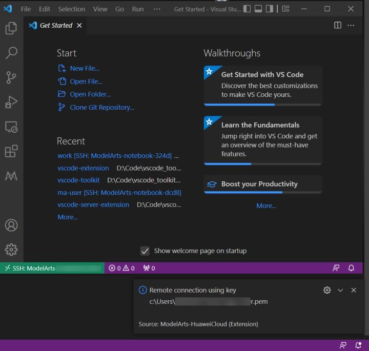Open the Remote Explorer view
Image resolution: width=369 pixels, height=351 pixels.
(11, 127)
